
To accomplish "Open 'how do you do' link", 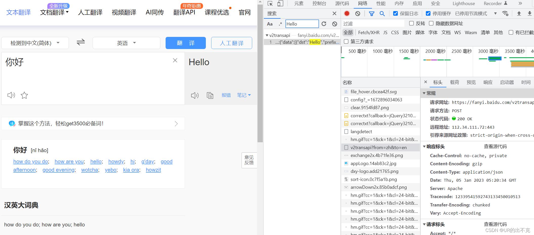I will 31,161.
